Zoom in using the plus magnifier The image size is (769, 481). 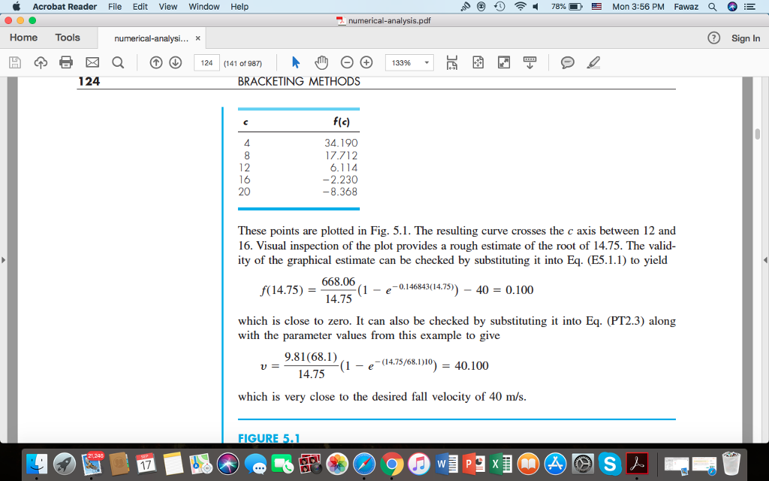tap(366, 62)
